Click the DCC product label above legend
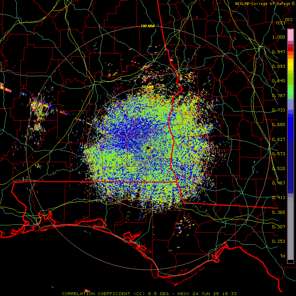Screen dimensions: 296x296 [289, 20]
